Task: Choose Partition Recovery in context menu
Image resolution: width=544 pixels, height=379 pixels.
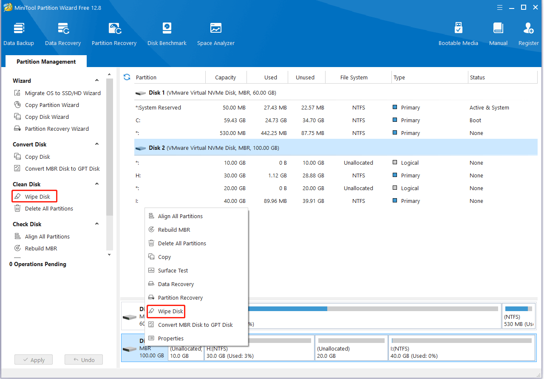Action: click(196, 298)
